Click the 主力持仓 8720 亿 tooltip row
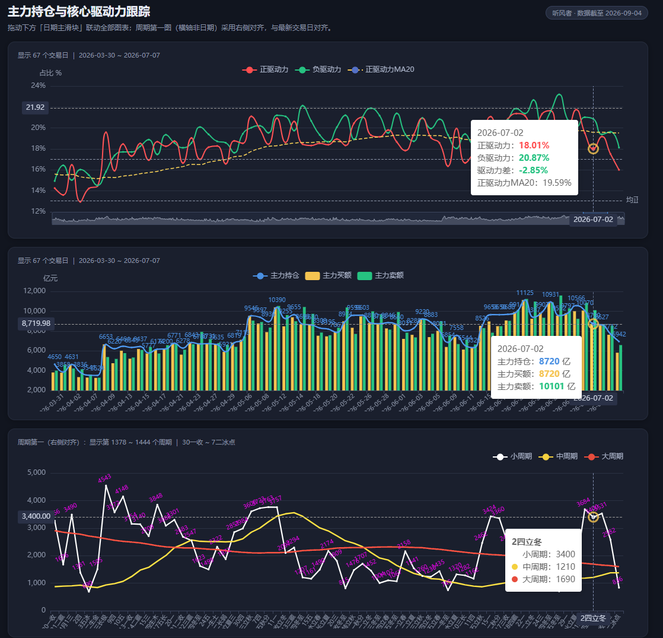 534,361
